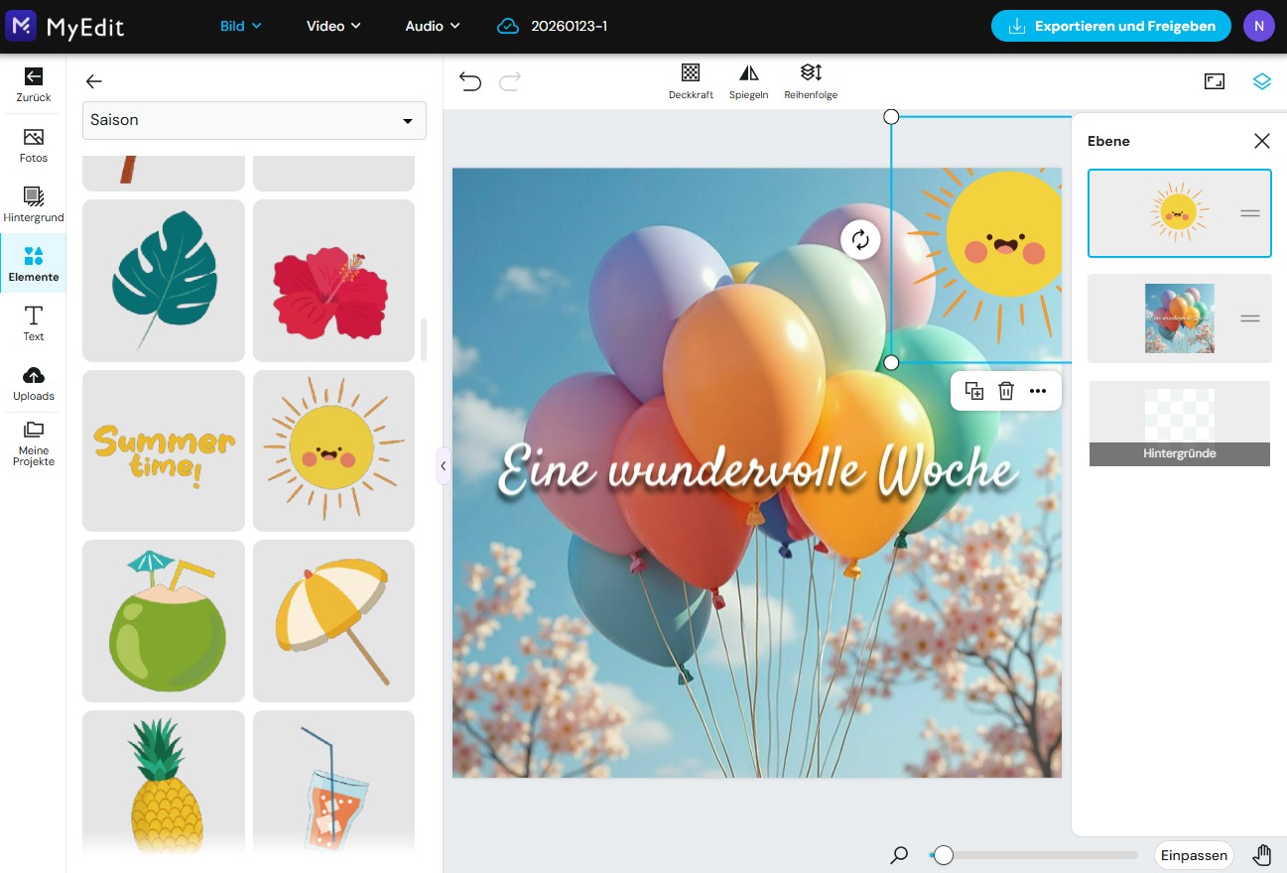
Task: Click the Spiegeln flip tool
Action: click(x=749, y=81)
